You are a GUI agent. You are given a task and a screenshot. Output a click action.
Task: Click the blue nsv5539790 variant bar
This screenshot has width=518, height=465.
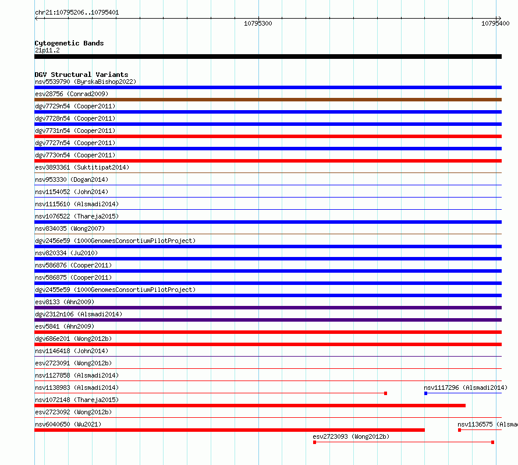coord(268,87)
